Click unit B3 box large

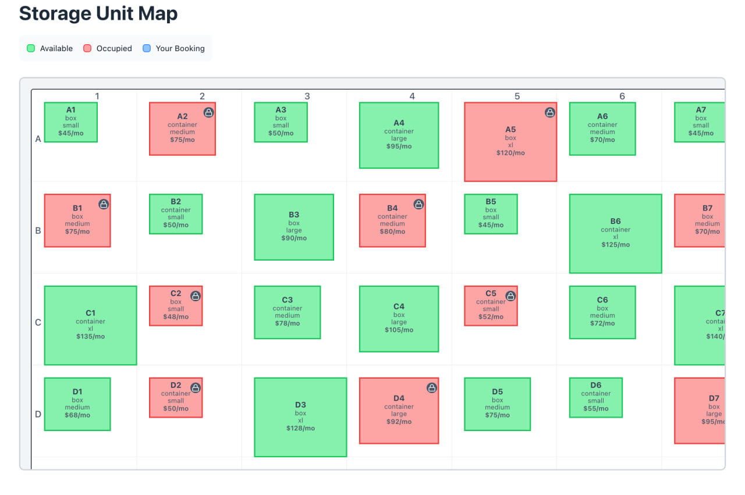(294, 227)
